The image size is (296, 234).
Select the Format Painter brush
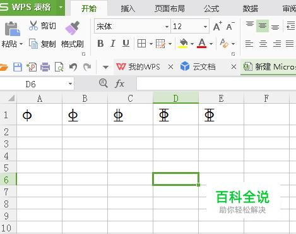(x=73, y=28)
